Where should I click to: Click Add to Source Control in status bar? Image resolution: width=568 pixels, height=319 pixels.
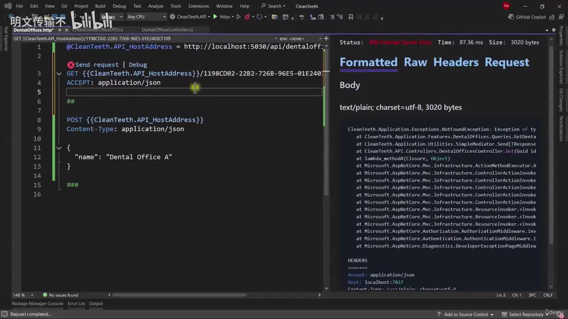[466, 314]
